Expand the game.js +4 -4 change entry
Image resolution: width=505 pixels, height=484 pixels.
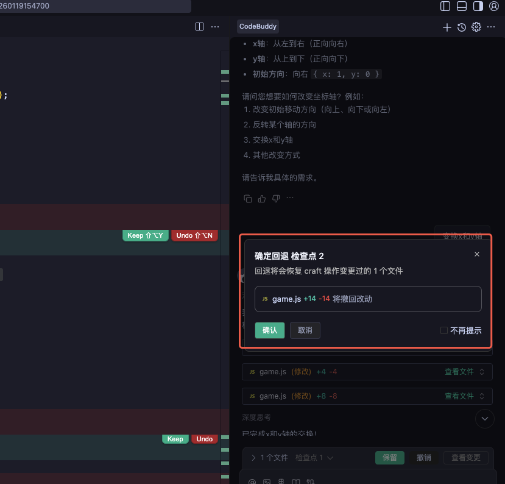(482, 372)
